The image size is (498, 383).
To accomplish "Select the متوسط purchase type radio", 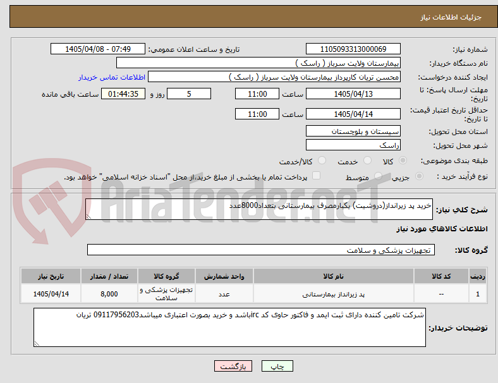I will 378,176.
